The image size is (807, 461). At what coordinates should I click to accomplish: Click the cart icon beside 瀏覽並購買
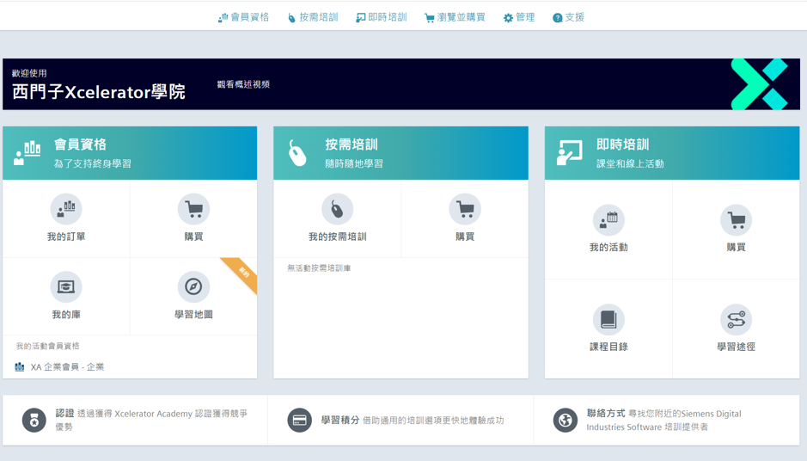[429, 18]
